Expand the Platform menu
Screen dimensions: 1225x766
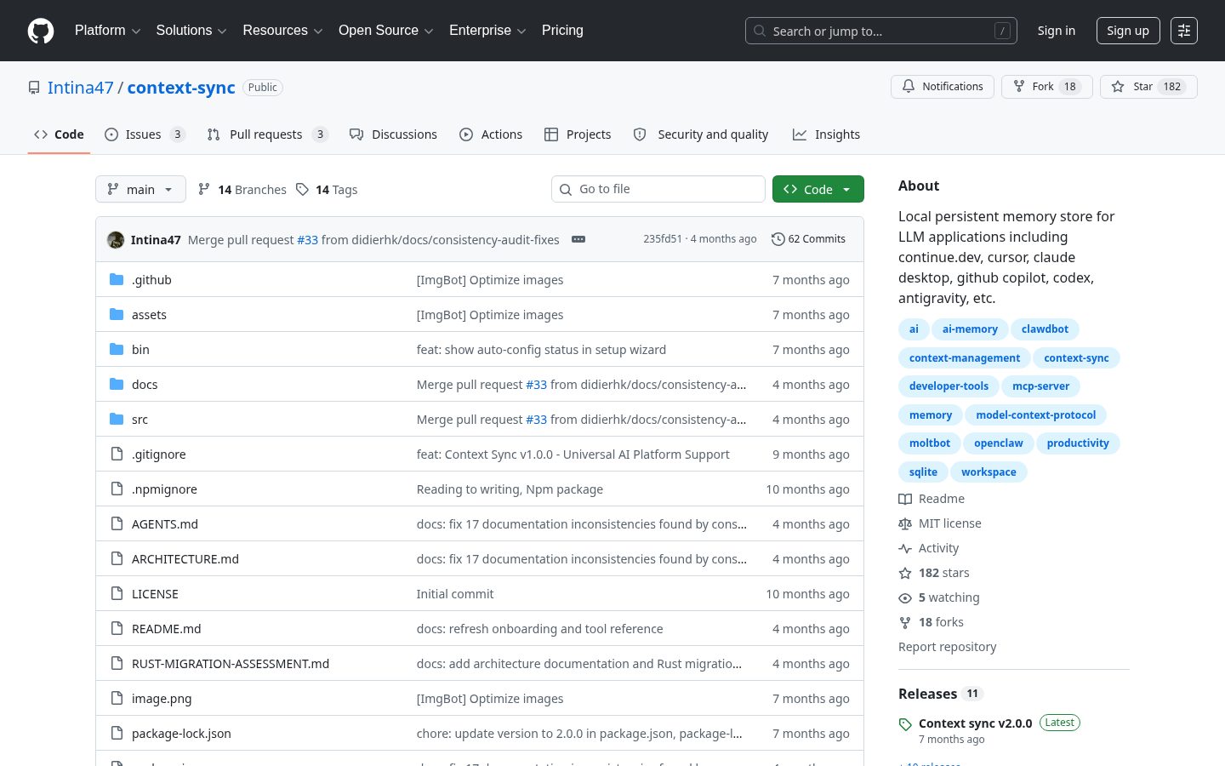[108, 31]
